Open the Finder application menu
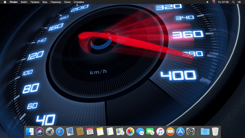245x138 pixels. (14, 2)
